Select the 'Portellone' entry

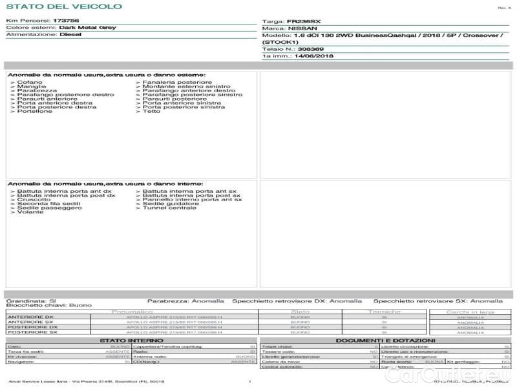click(35, 111)
